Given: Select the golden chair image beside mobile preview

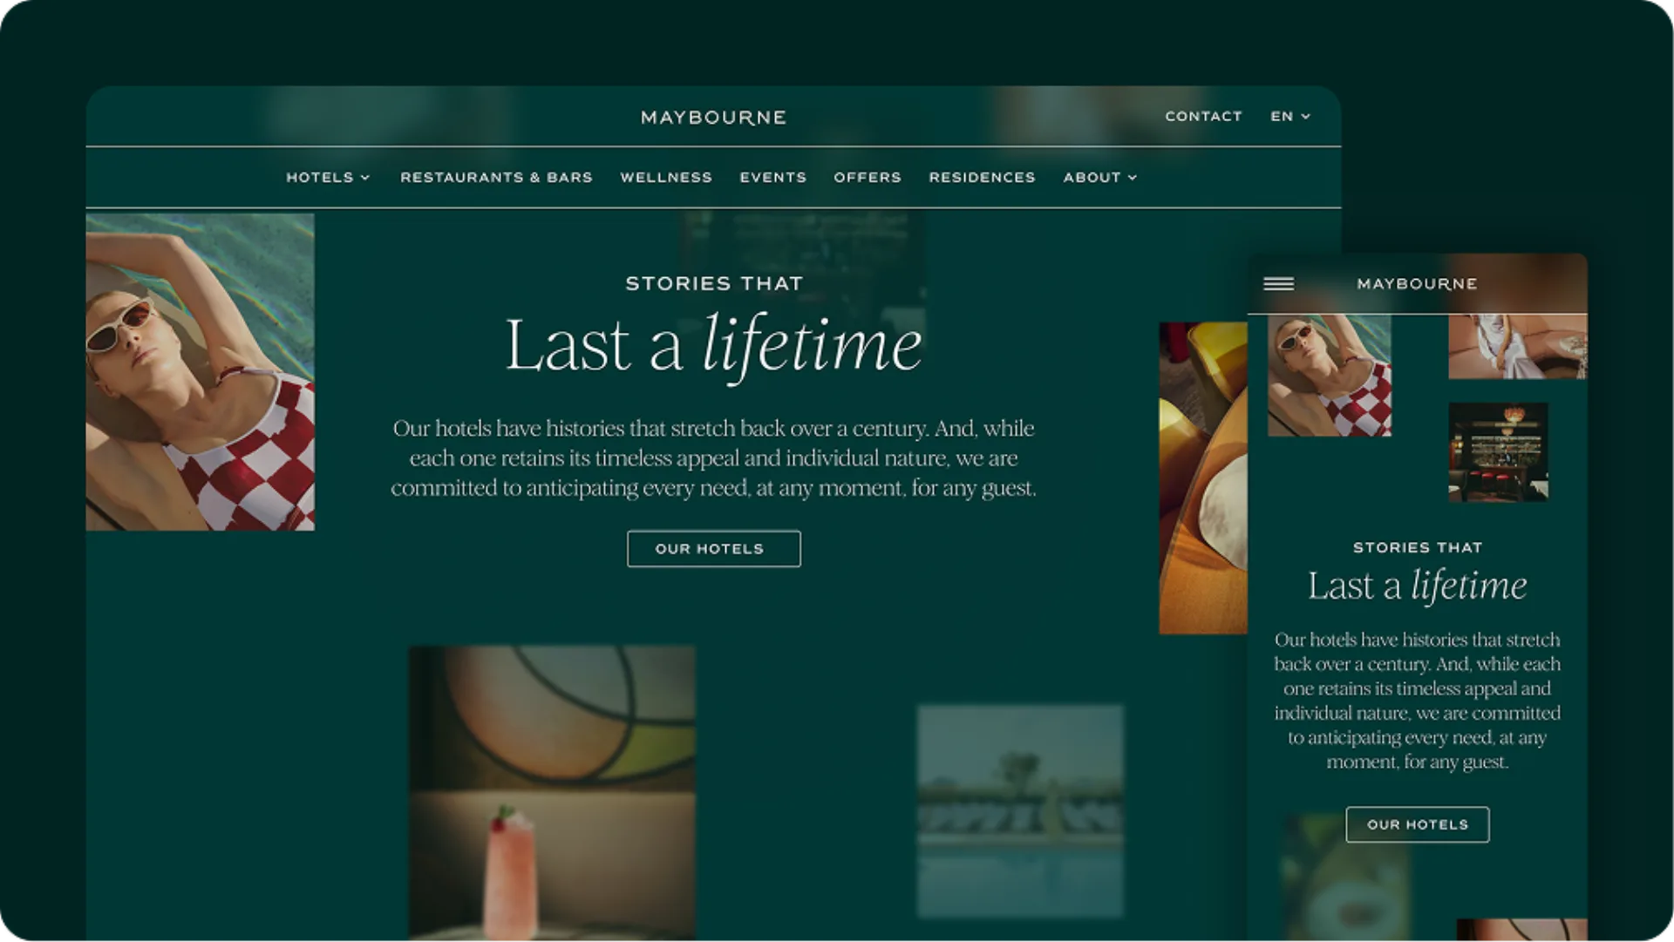Looking at the screenshot, I should click(x=1202, y=478).
